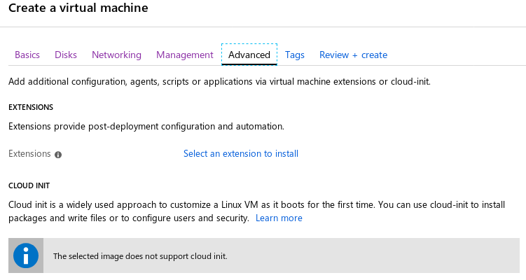Open the Tags tab

click(x=295, y=55)
